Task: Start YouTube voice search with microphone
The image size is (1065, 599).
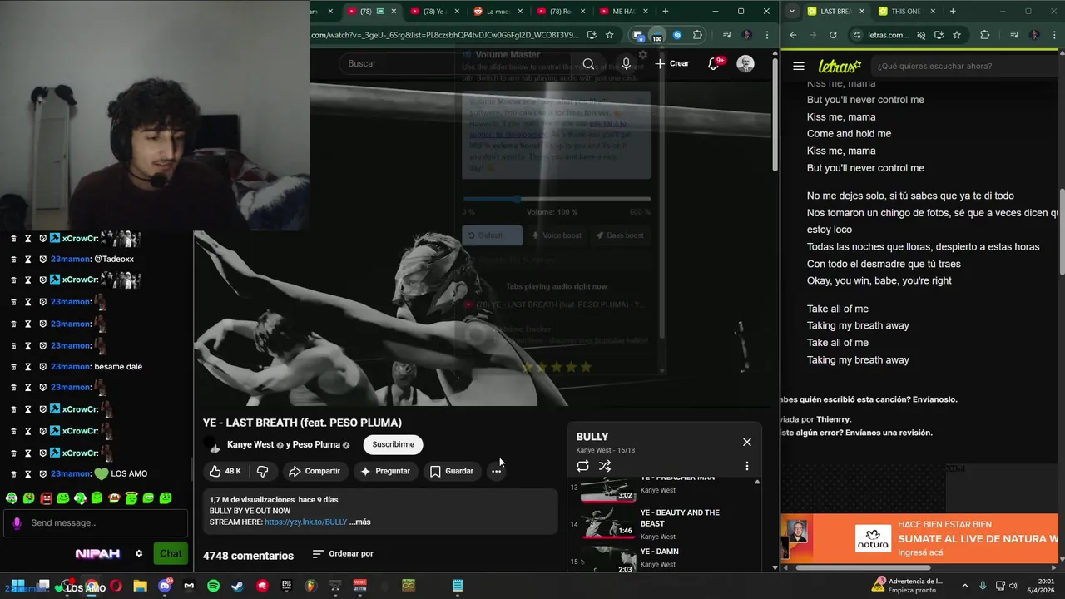Action: [x=626, y=63]
